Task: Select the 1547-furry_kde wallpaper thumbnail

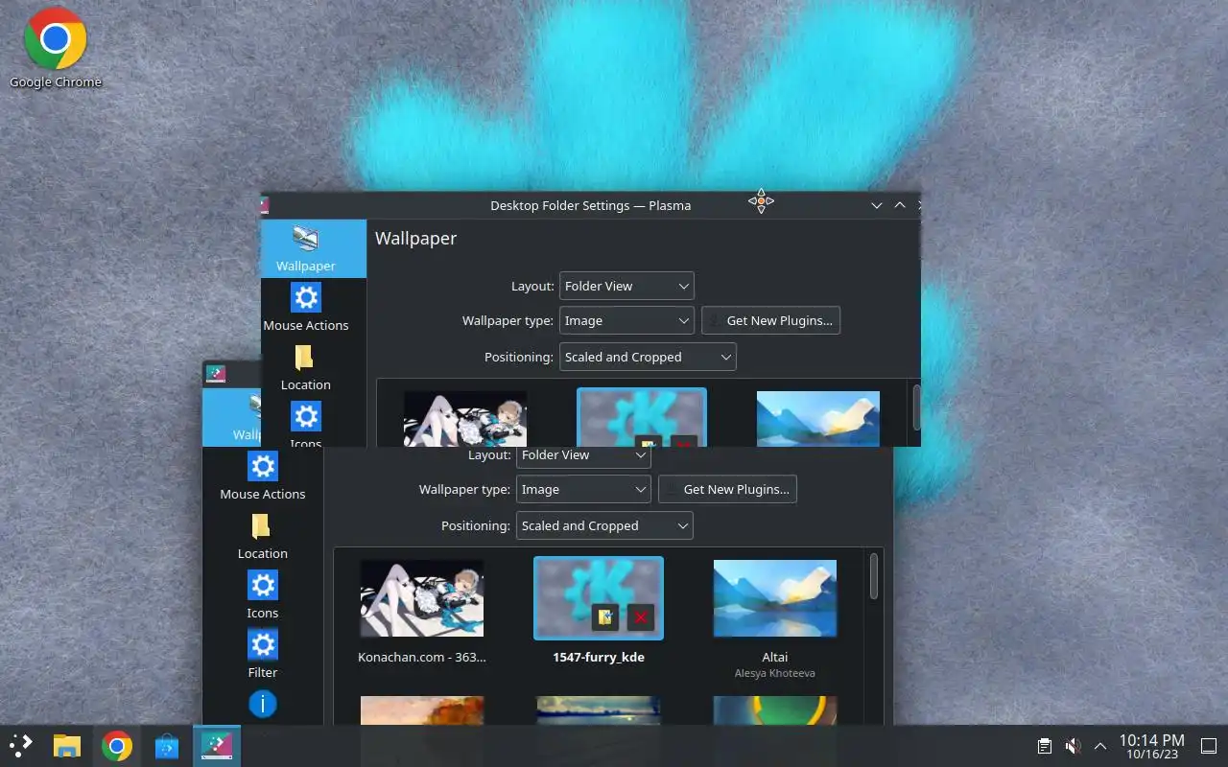Action: coord(599,598)
